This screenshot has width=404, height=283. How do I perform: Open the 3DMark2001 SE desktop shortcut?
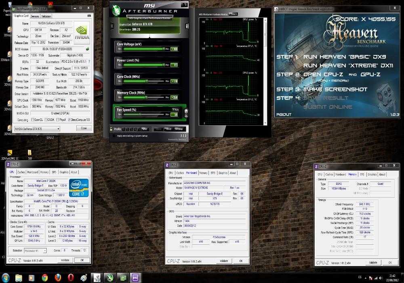(x=10, y=155)
